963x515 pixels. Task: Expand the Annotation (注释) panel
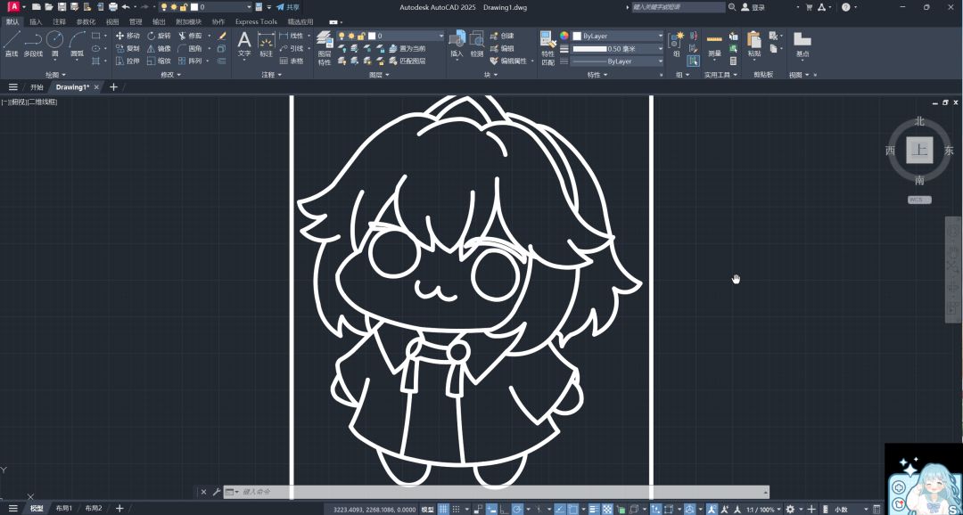coord(271,74)
